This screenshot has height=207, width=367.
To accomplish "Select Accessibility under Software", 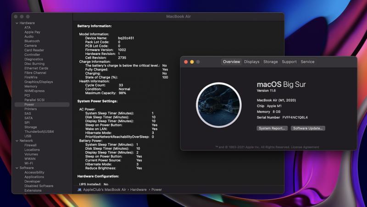I will click(34, 172).
